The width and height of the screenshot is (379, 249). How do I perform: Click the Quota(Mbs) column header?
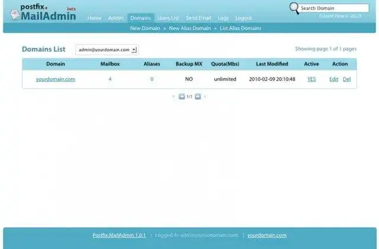(225, 64)
